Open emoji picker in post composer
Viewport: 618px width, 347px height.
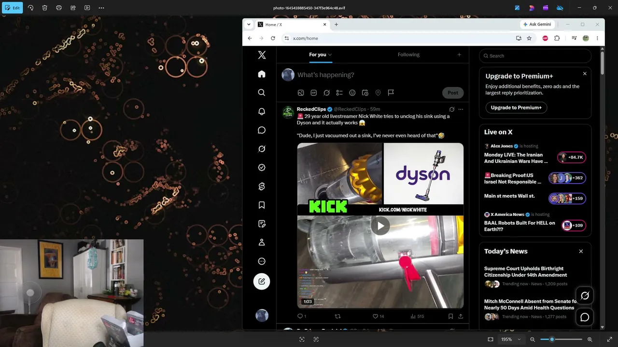pyautogui.click(x=352, y=93)
